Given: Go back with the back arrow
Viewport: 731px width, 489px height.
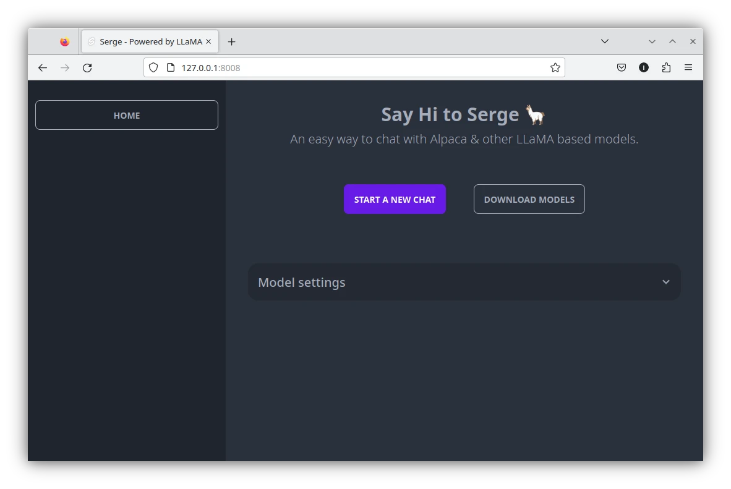Looking at the screenshot, I should [x=43, y=67].
